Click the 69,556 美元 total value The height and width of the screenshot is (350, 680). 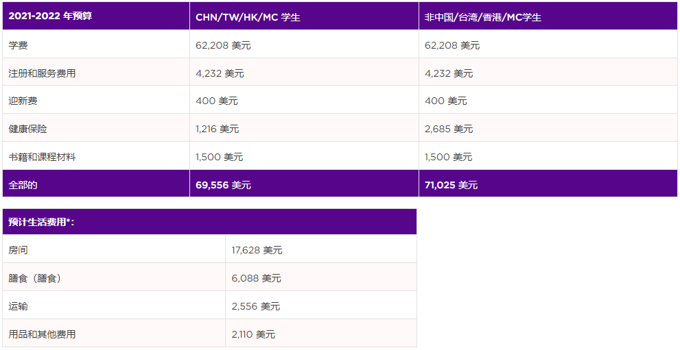(x=223, y=185)
